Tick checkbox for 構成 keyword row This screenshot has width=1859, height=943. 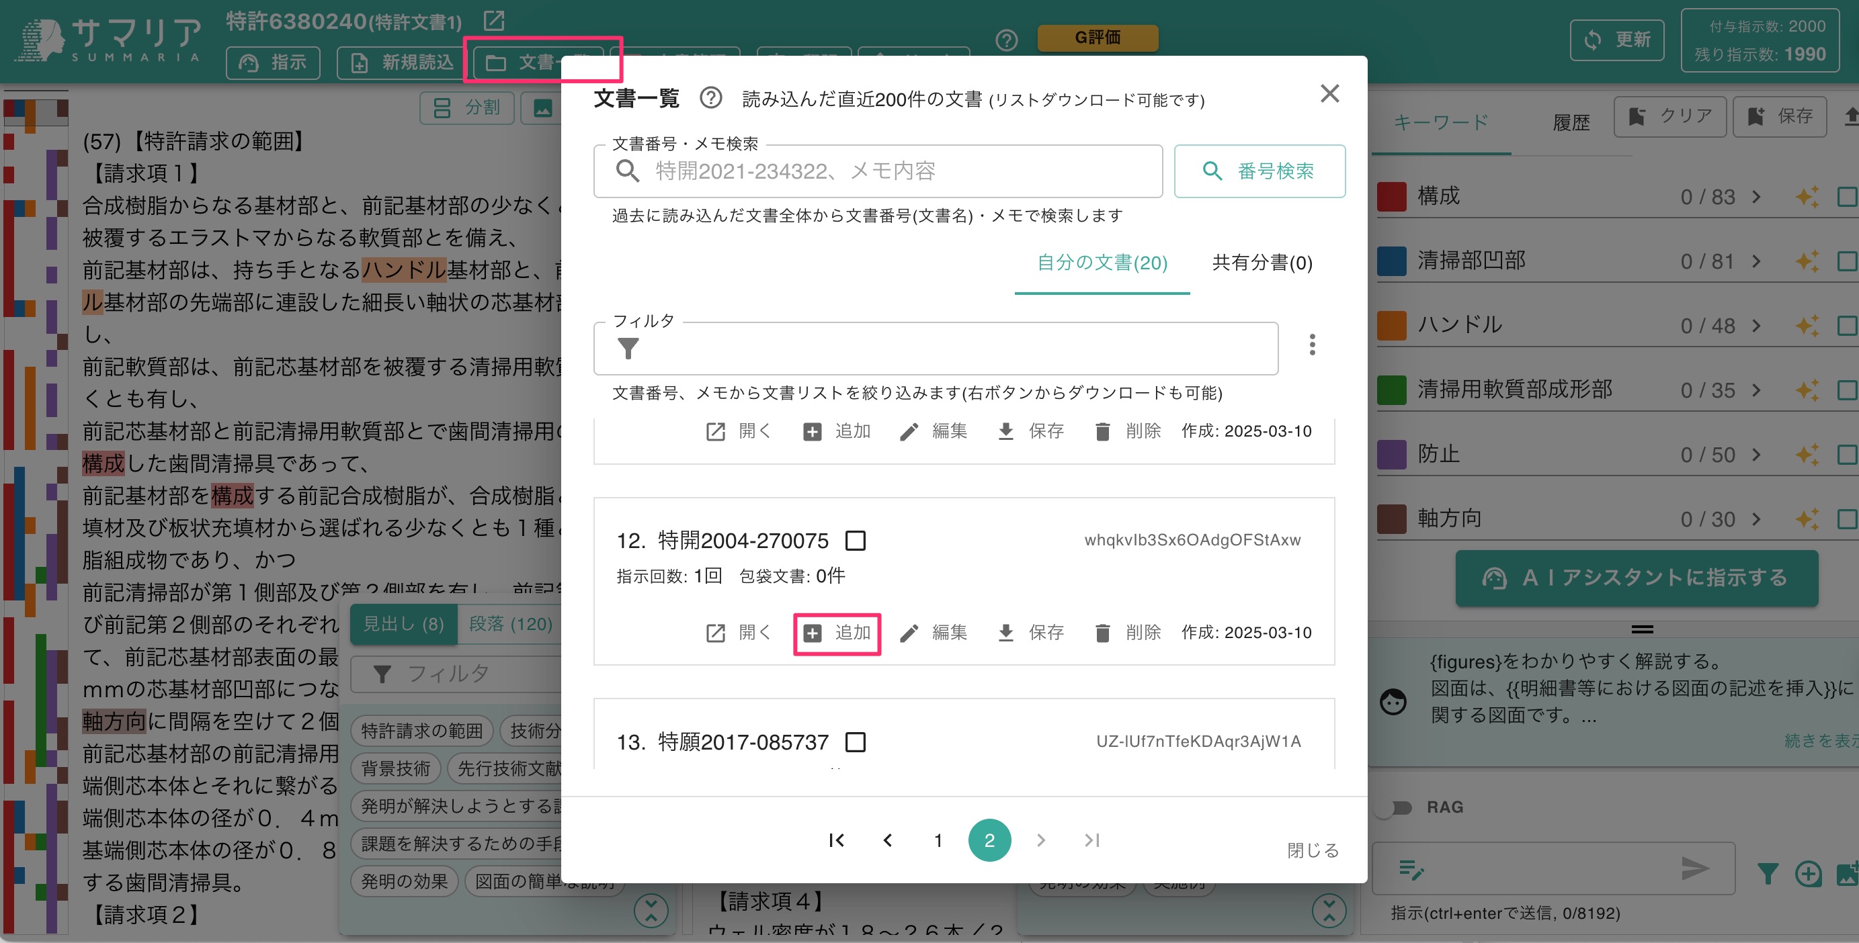tap(1848, 196)
